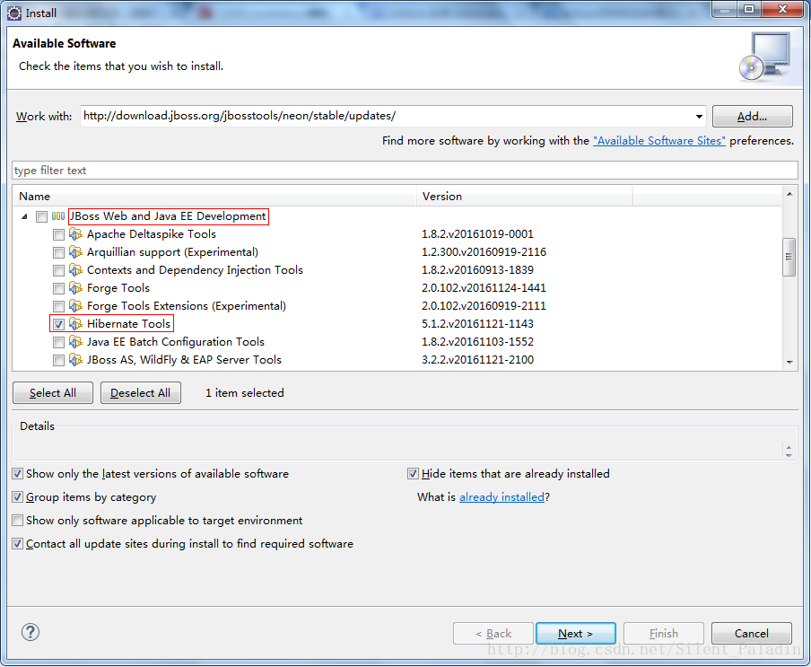
Task: Check the Java EE Batch Configuration Tools checkbox
Action: pyautogui.click(x=58, y=343)
